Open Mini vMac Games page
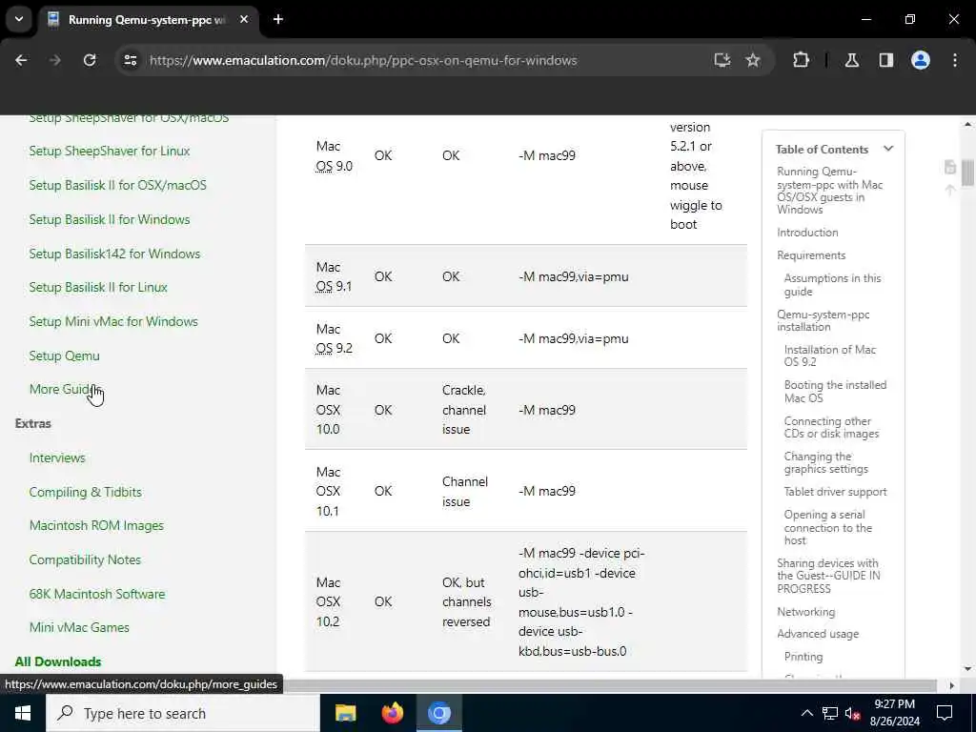The width and height of the screenshot is (976, 732). [79, 628]
